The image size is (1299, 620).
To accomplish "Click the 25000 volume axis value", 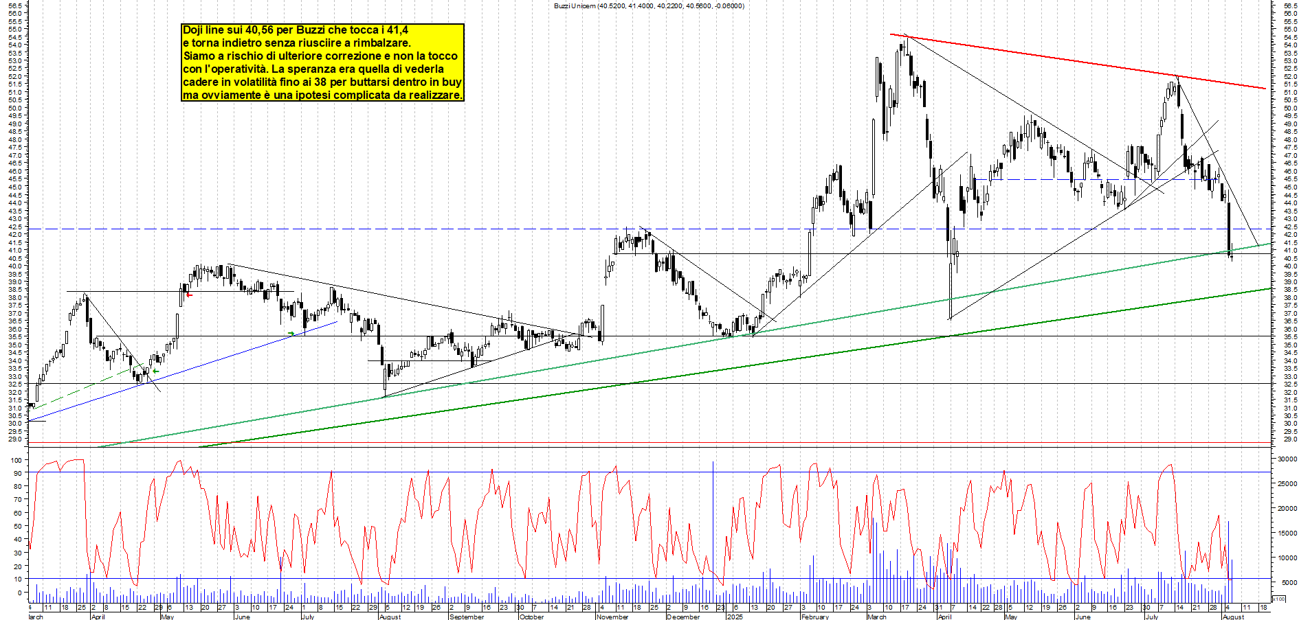I will pos(1287,484).
